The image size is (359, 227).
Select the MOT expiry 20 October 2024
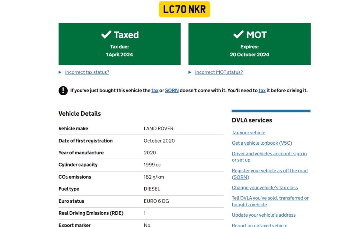[250, 54]
